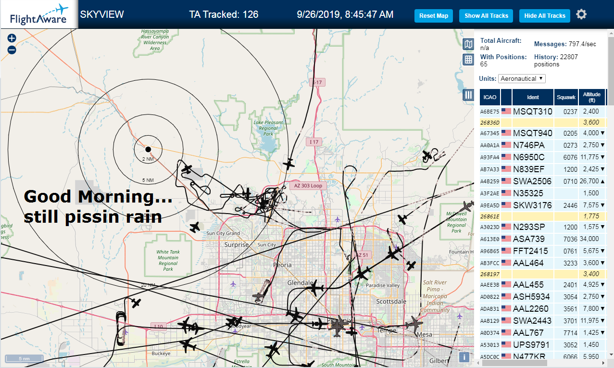
Task: Zoom in on the map
Action: (x=12, y=38)
